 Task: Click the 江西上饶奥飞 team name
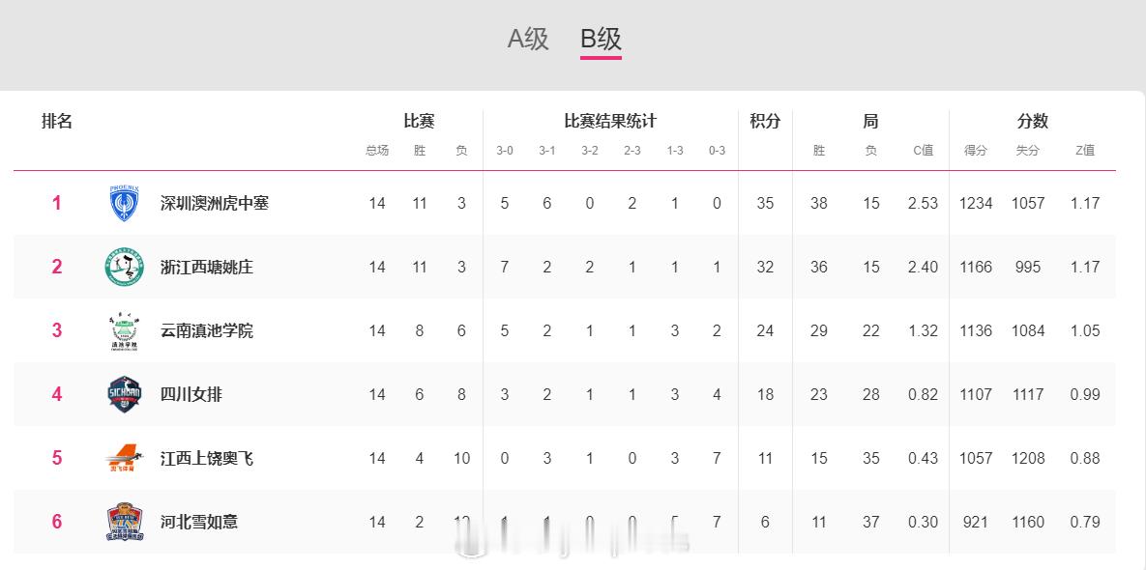click(x=207, y=458)
